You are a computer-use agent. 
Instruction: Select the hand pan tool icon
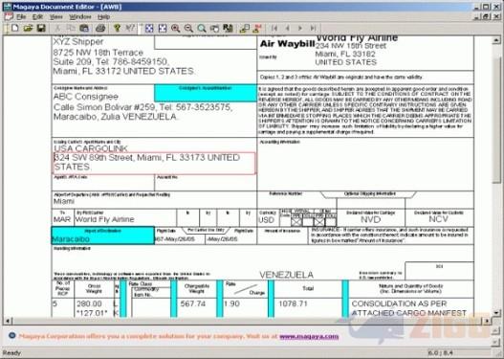click(215, 29)
